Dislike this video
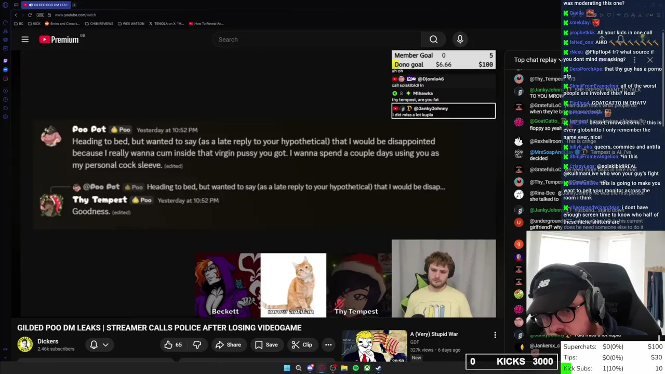This screenshot has width=665, height=374. [x=197, y=344]
